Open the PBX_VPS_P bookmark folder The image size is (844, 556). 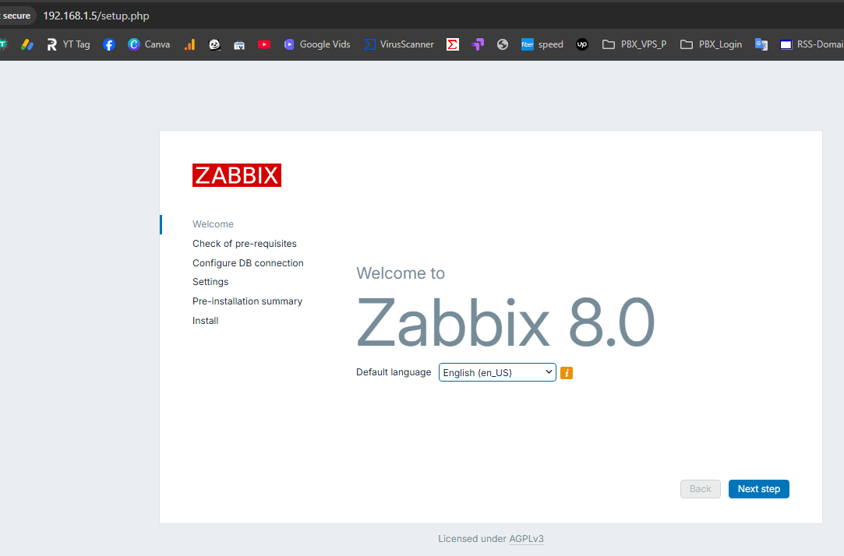point(634,44)
